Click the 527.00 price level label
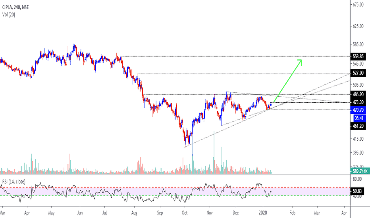This screenshot has height=218, width=370. 358,73
